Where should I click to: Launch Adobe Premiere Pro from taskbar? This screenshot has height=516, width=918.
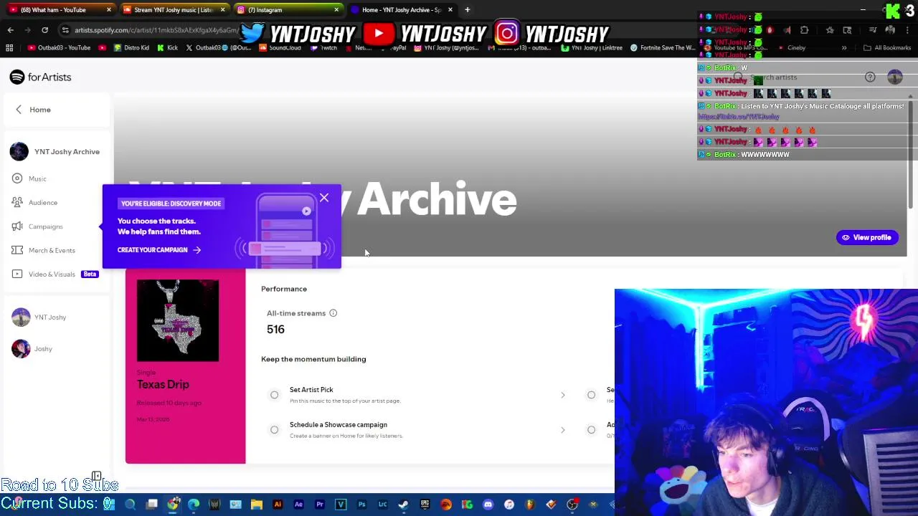(319, 505)
